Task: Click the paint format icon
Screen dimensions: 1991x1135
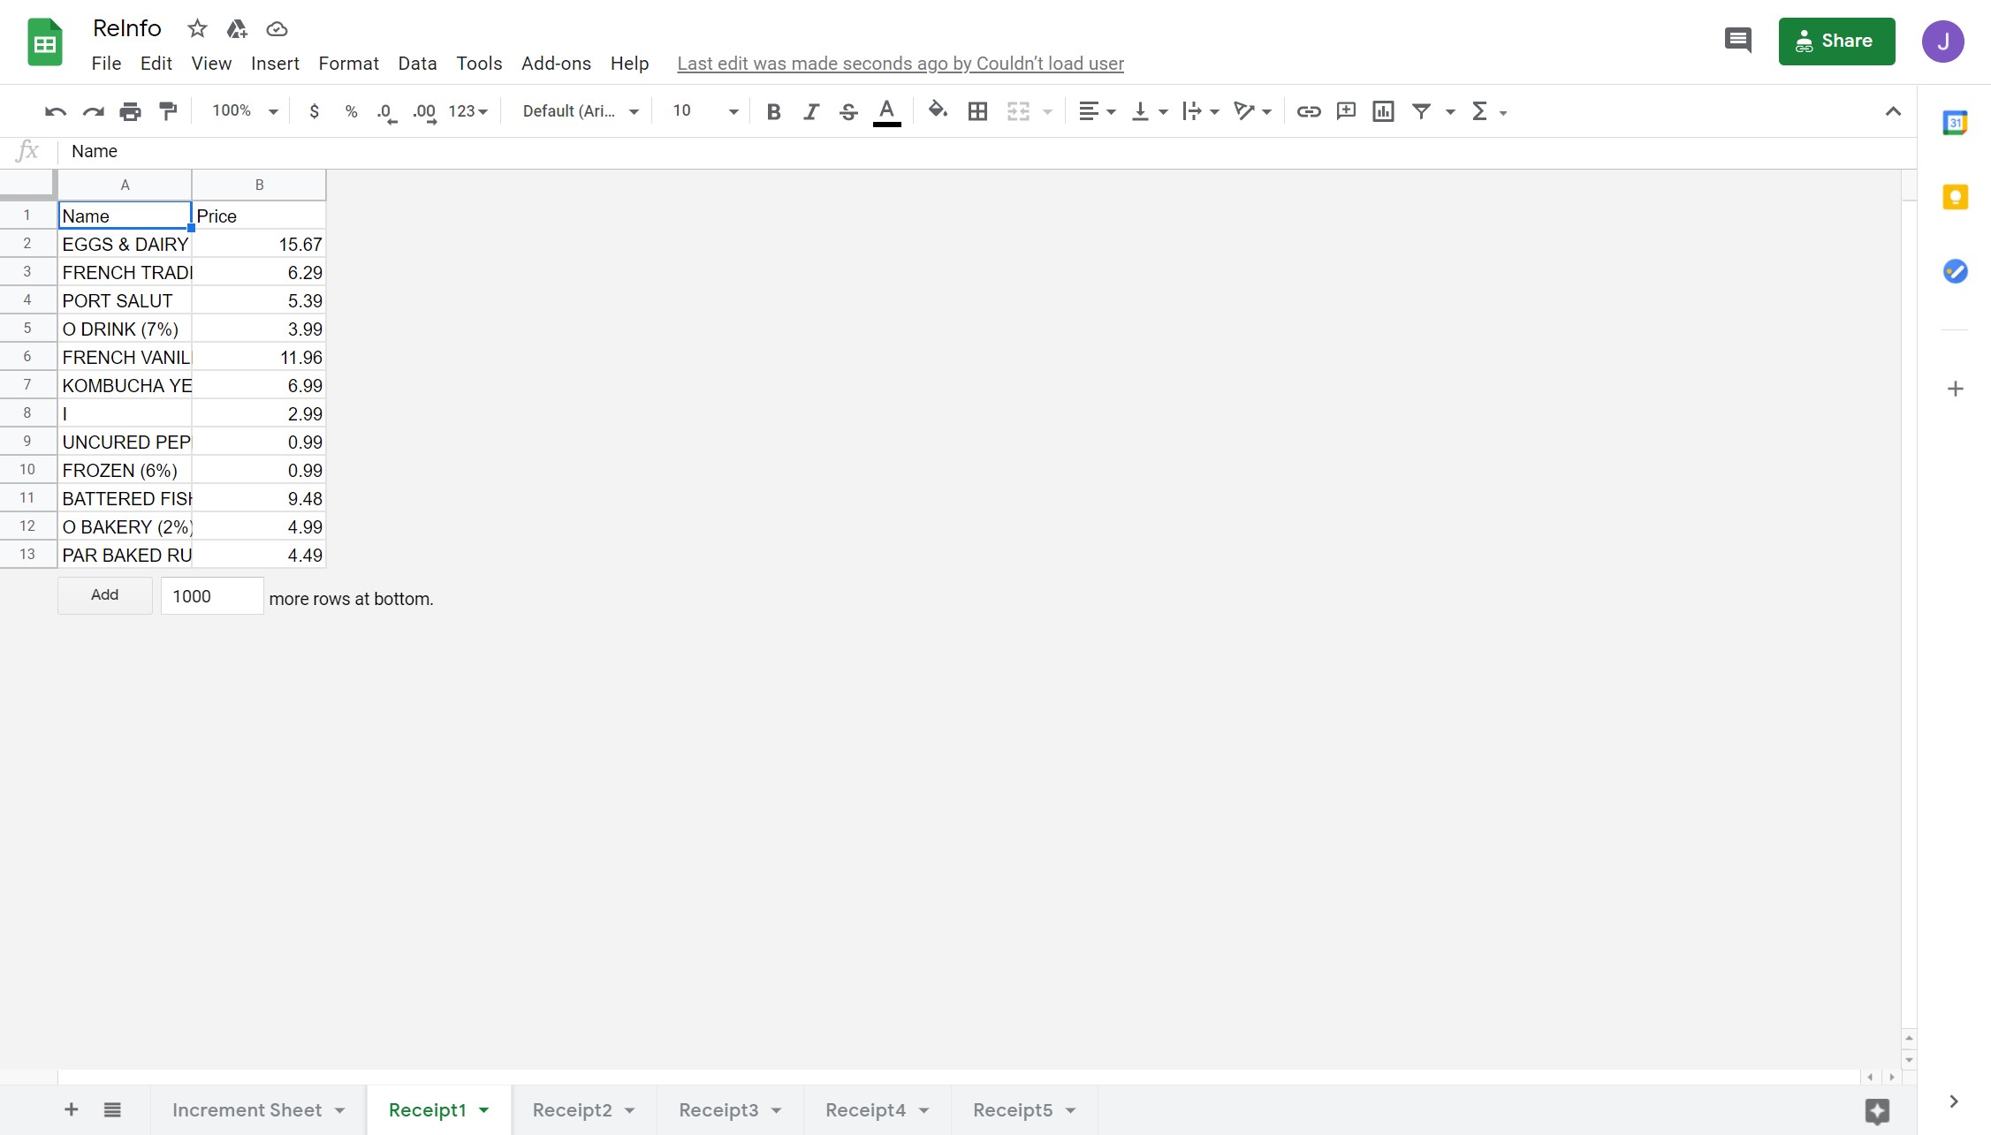Action: (x=168, y=111)
